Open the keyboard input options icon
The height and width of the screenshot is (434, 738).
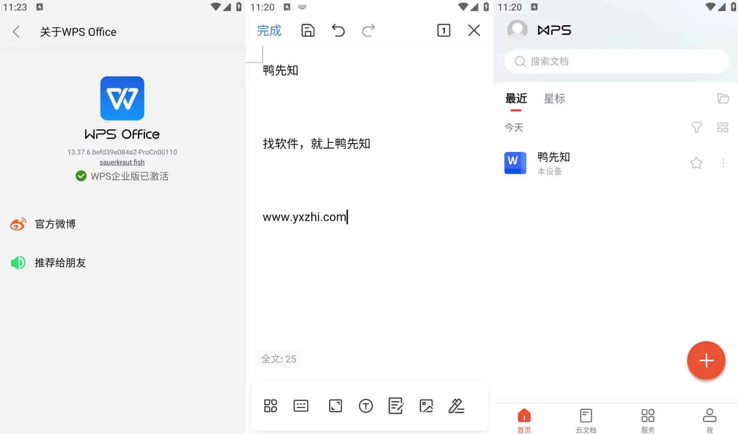301,406
